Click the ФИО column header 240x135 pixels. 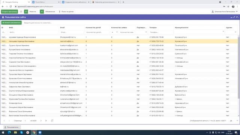coord(11,27)
